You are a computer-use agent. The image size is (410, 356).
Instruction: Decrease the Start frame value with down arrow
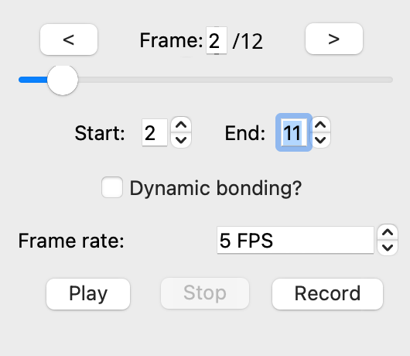(181, 140)
